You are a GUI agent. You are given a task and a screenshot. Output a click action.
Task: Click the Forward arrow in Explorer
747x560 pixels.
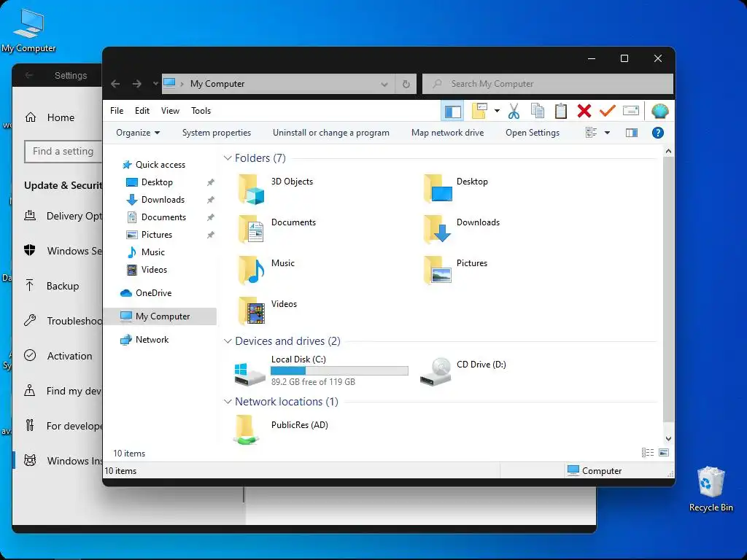[x=136, y=84]
